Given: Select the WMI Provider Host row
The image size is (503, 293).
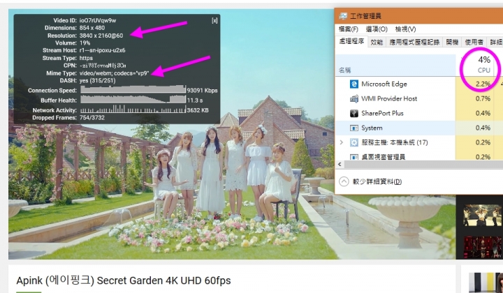Looking at the screenshot, I should [419, 98].
